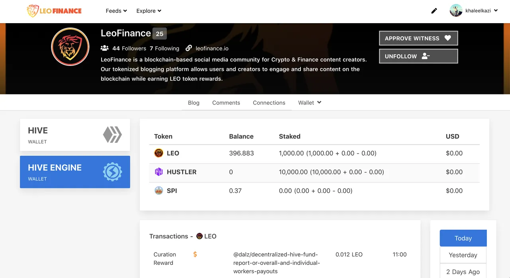Click the heart icon on Approve Witness
The width and height of the screenshot is (510, 278).
click(x=447, y=38)
